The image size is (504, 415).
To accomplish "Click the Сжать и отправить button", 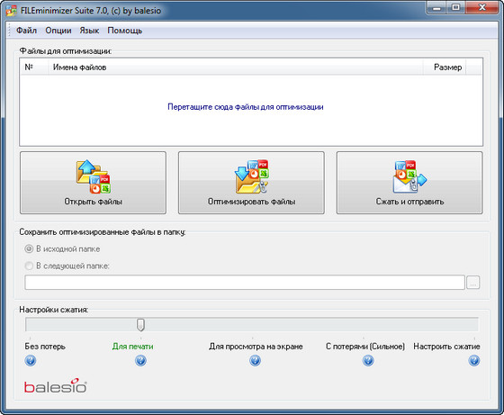I will (409, 183).
